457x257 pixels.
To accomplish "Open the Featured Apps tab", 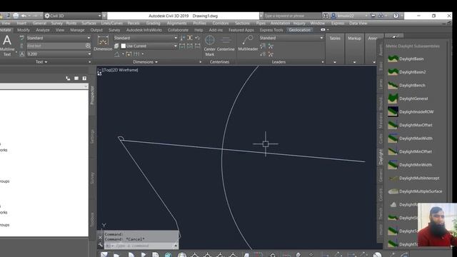I will 241,30.
